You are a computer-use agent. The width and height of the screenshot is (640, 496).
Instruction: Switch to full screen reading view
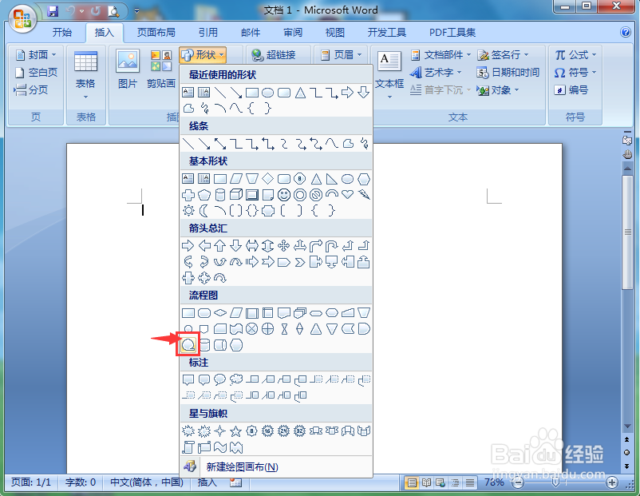tap(426, 483)
